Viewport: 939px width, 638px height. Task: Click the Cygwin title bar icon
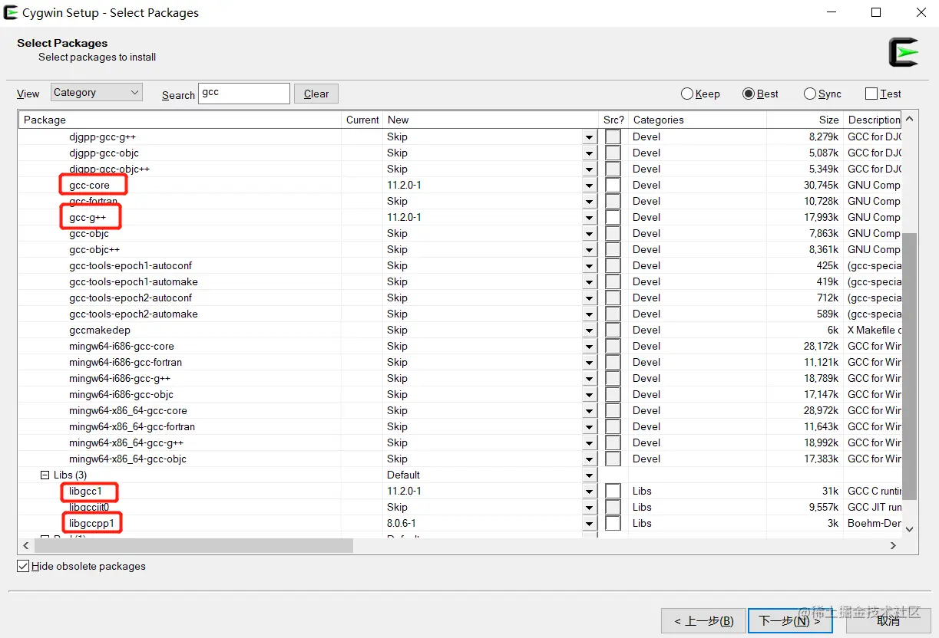pyautogui.click(x=11, y=12)
